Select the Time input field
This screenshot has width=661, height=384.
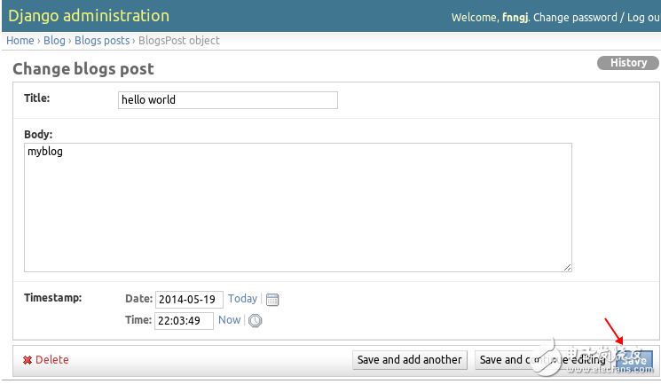click(x=185, y=320)
